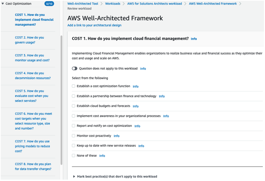
Task: Open Info for 'None of these'
Action: 102,156
